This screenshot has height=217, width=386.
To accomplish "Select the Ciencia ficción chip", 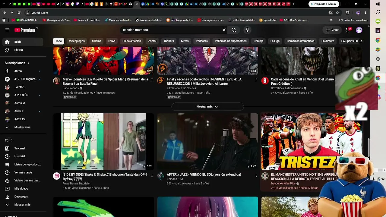I will click(x=132, y=41).
